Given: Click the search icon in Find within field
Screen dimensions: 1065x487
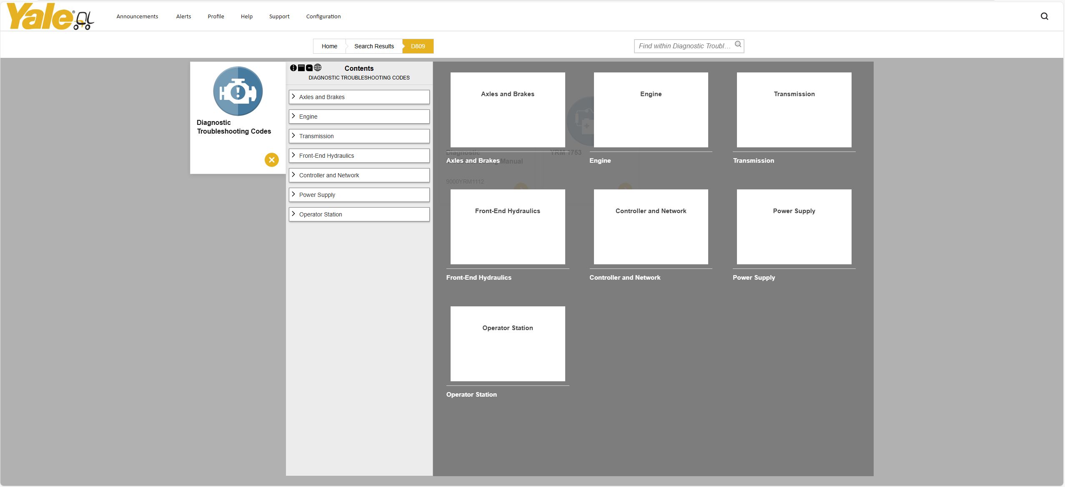Looking at the screenshot, I should click(x=738, y=45).
